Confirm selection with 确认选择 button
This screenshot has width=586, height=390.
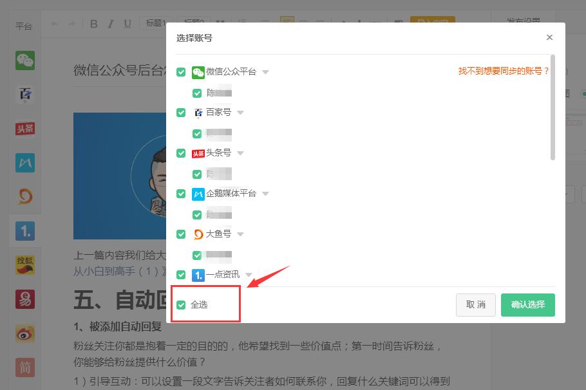(x=527, y=304)
